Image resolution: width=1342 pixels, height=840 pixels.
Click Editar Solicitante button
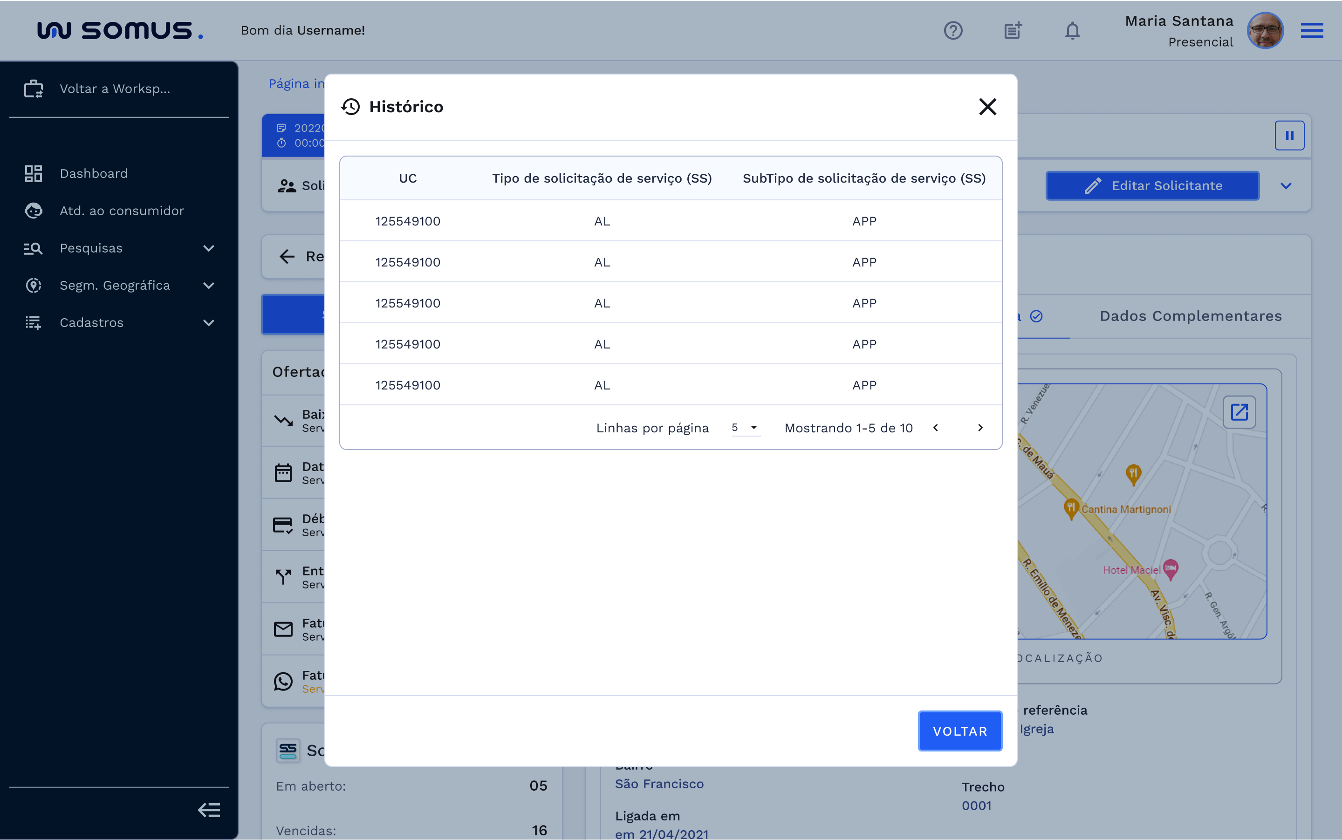[x=1152, y=186]
